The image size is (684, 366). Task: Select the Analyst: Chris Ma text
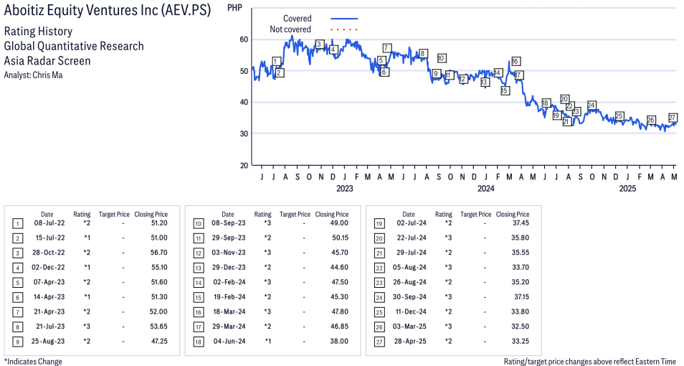pos(33,75)
